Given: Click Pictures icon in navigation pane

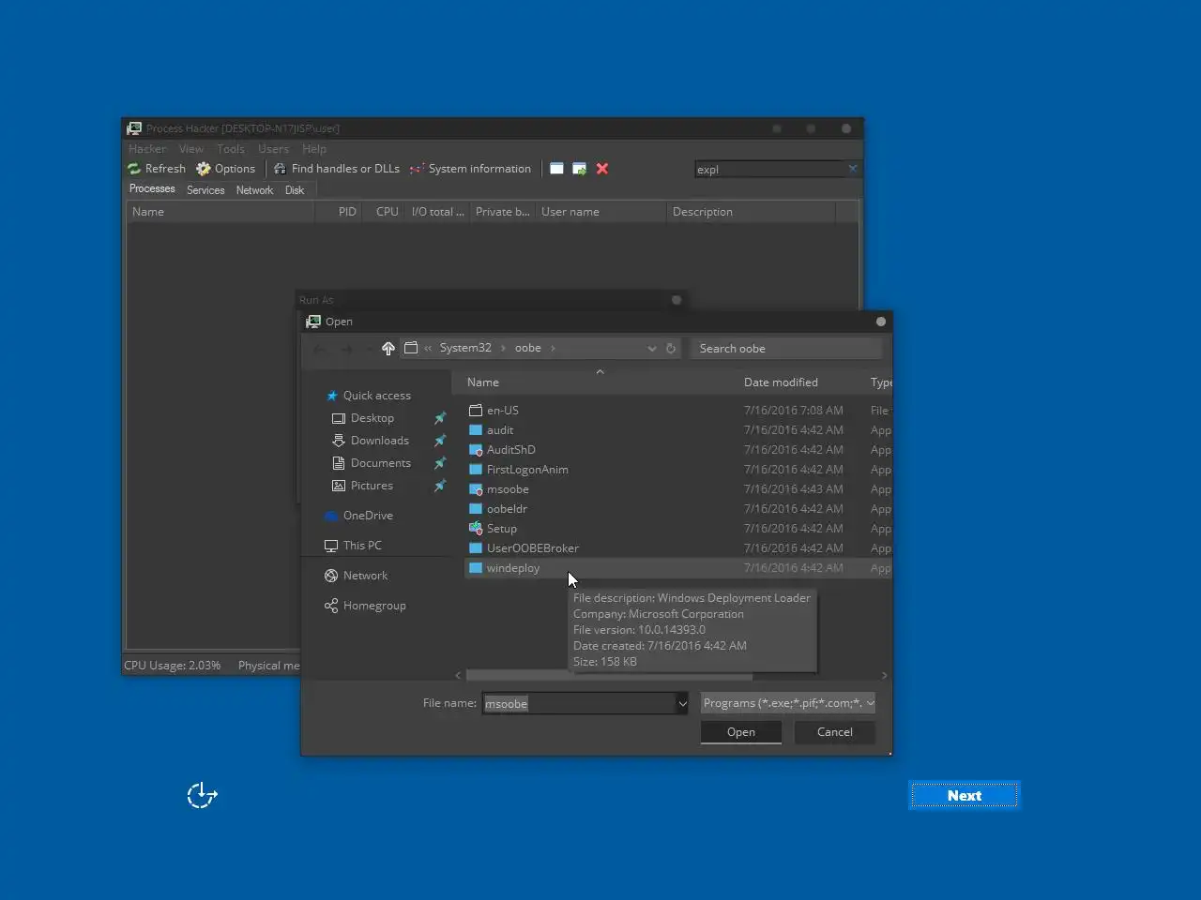Looking at the screenshot, I should (x=339, y=486).
